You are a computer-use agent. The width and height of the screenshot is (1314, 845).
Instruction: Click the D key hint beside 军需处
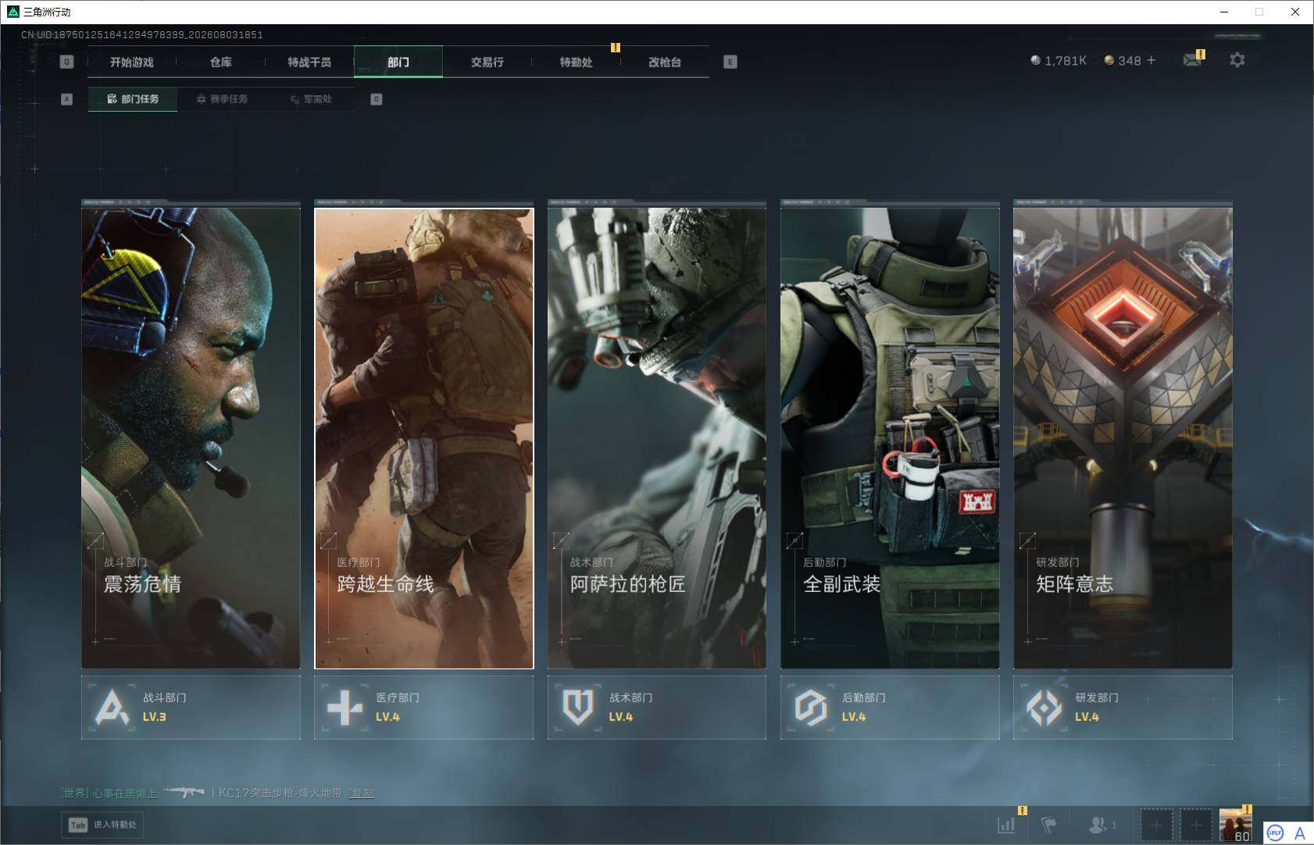tap(376, 99)
